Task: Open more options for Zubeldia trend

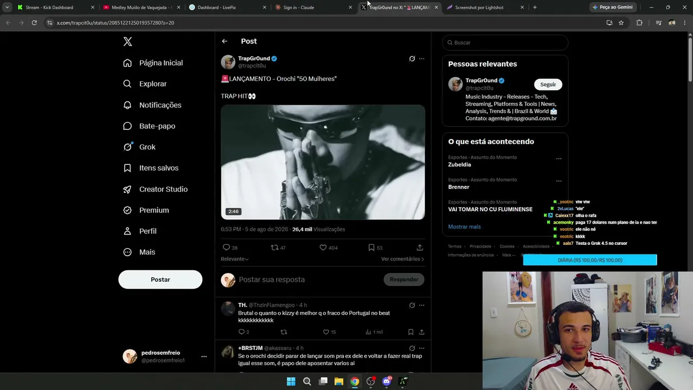Action: coord(559,159)
